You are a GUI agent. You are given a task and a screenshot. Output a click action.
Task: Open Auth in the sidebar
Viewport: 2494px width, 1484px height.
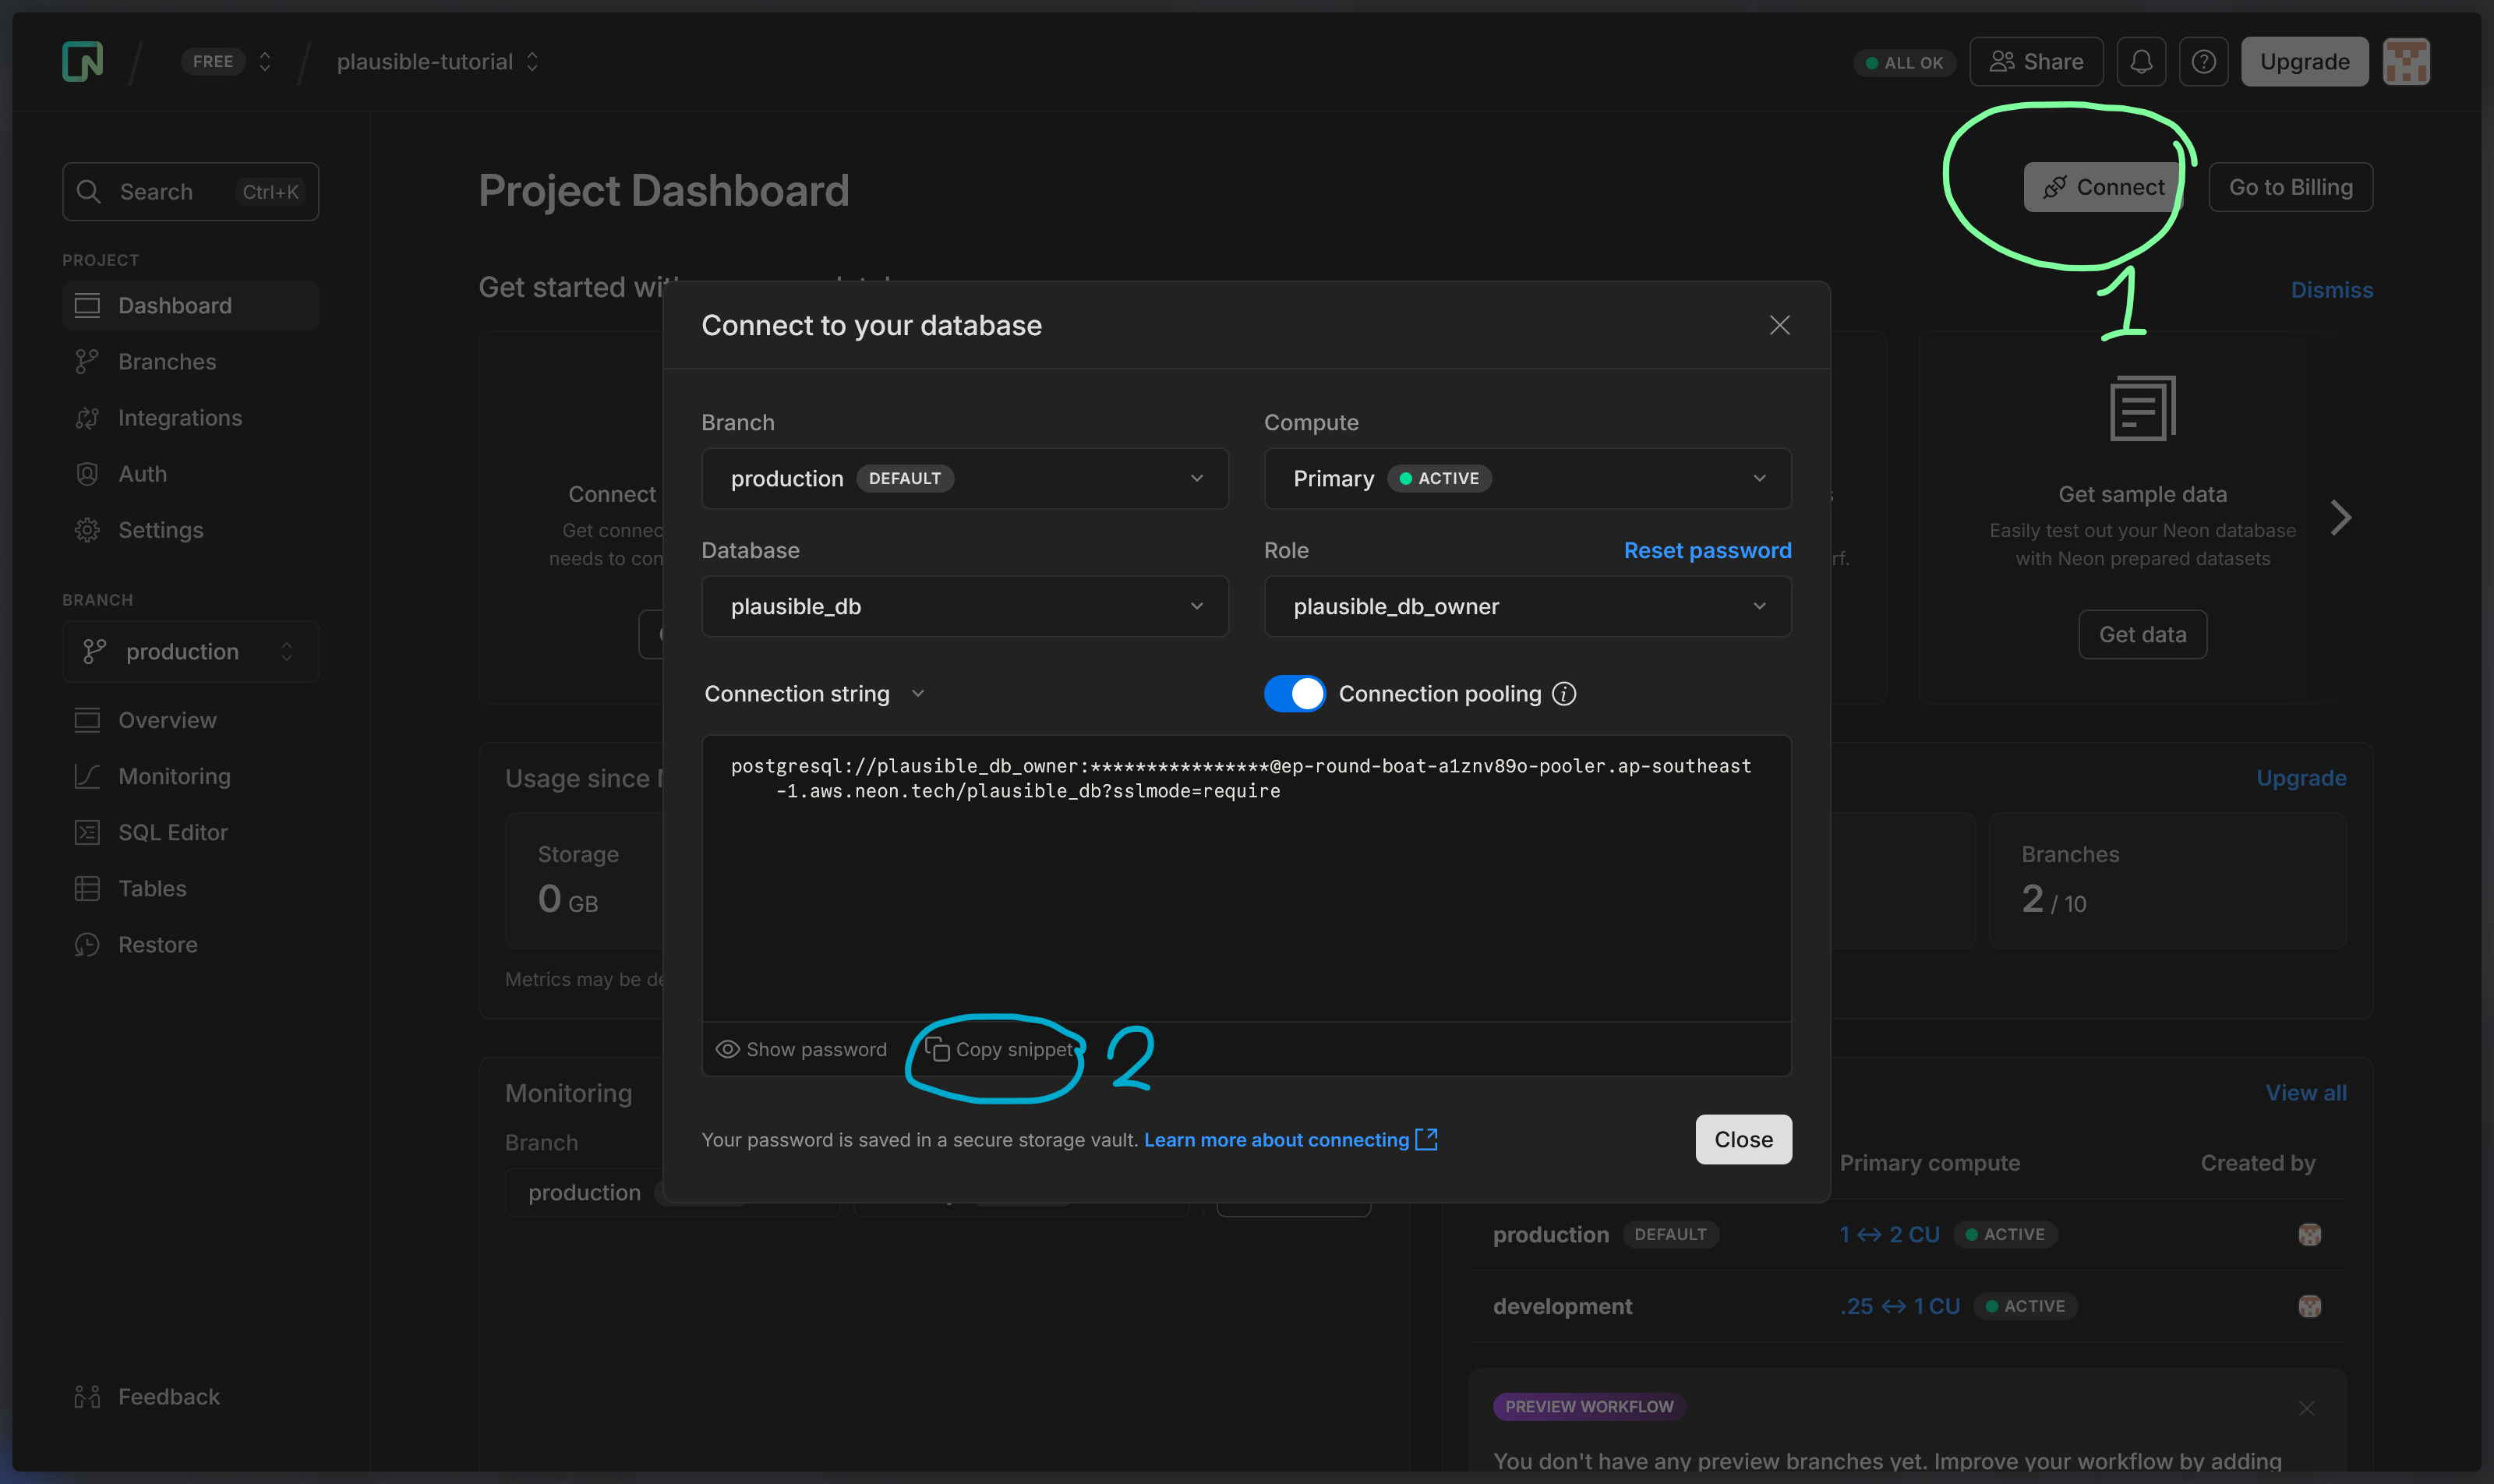pos(190,473)
